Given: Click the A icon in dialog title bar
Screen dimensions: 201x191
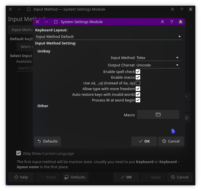Looking at the screenshot, I should (x=181, y=22).
